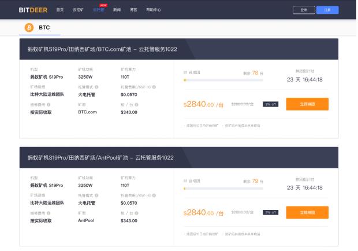
Task: Click the progress bar showing 78 remaining
Action: tap(223, 80)
